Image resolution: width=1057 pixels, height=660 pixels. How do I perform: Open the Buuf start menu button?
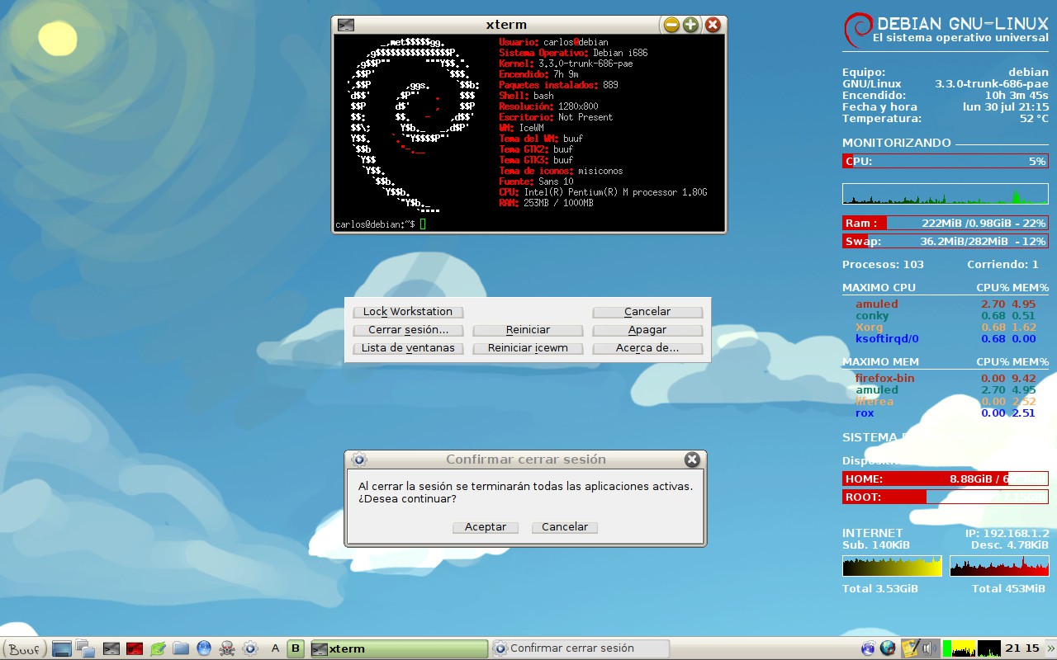point(24,648)
